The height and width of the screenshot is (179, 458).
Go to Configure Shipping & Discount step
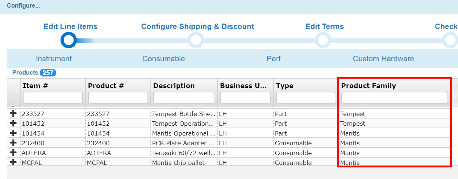tap(196, 40)
